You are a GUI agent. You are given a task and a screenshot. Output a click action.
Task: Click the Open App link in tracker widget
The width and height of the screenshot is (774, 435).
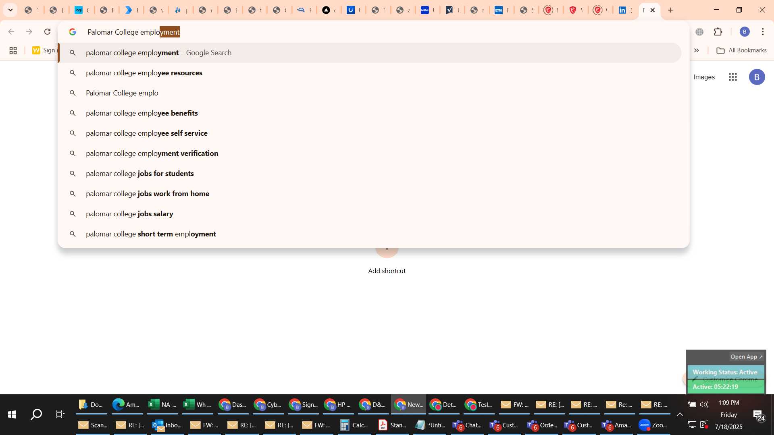[746, 357]
